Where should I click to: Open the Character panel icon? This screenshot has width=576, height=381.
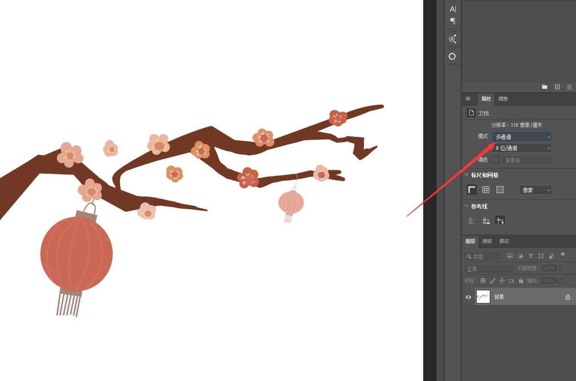[452, 9]
